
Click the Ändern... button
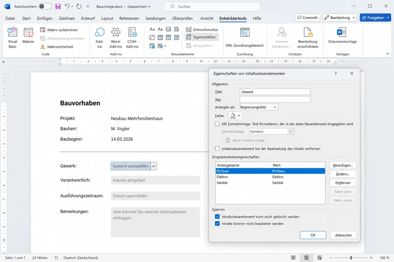point(343,174)
